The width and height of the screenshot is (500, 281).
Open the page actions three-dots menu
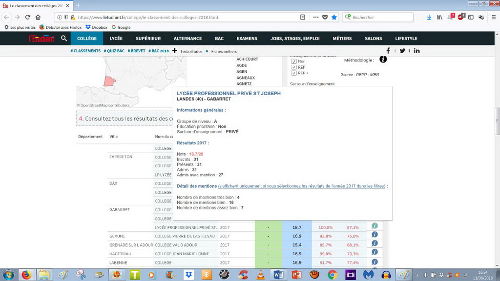point(316,17)
